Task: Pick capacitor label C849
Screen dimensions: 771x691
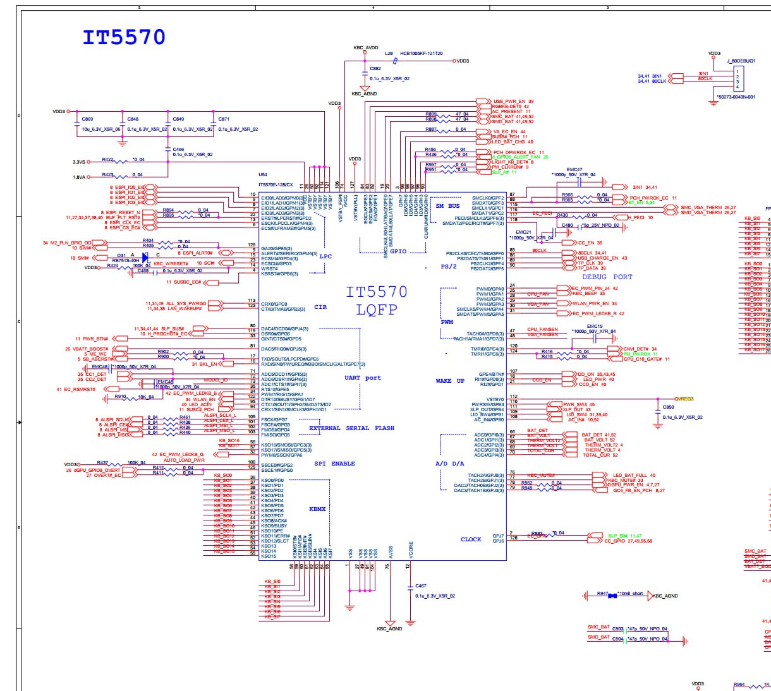Action: tap(178, 119)
